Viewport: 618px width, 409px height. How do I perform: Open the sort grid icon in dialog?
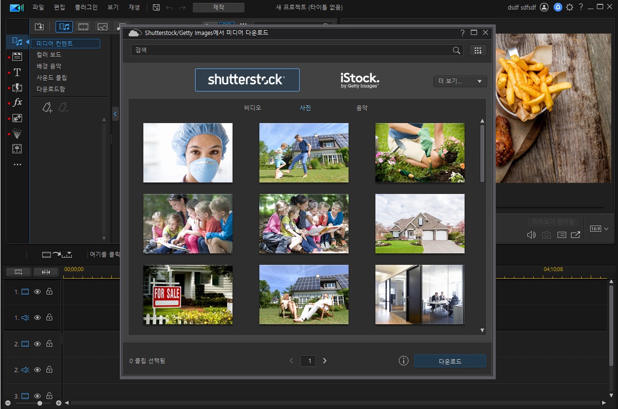[x=478, y=50]
